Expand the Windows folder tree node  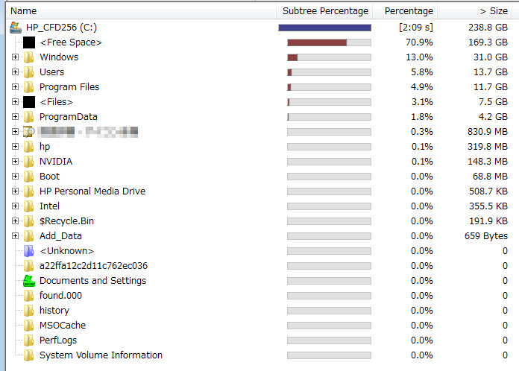(15, 57)
